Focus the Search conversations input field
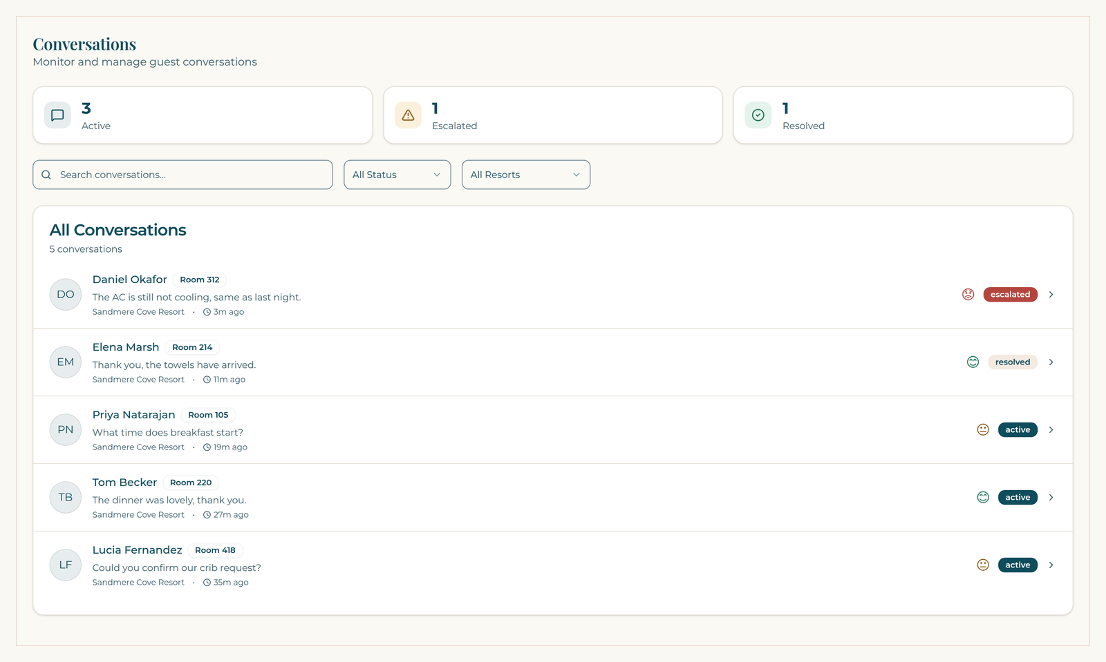 182,175
